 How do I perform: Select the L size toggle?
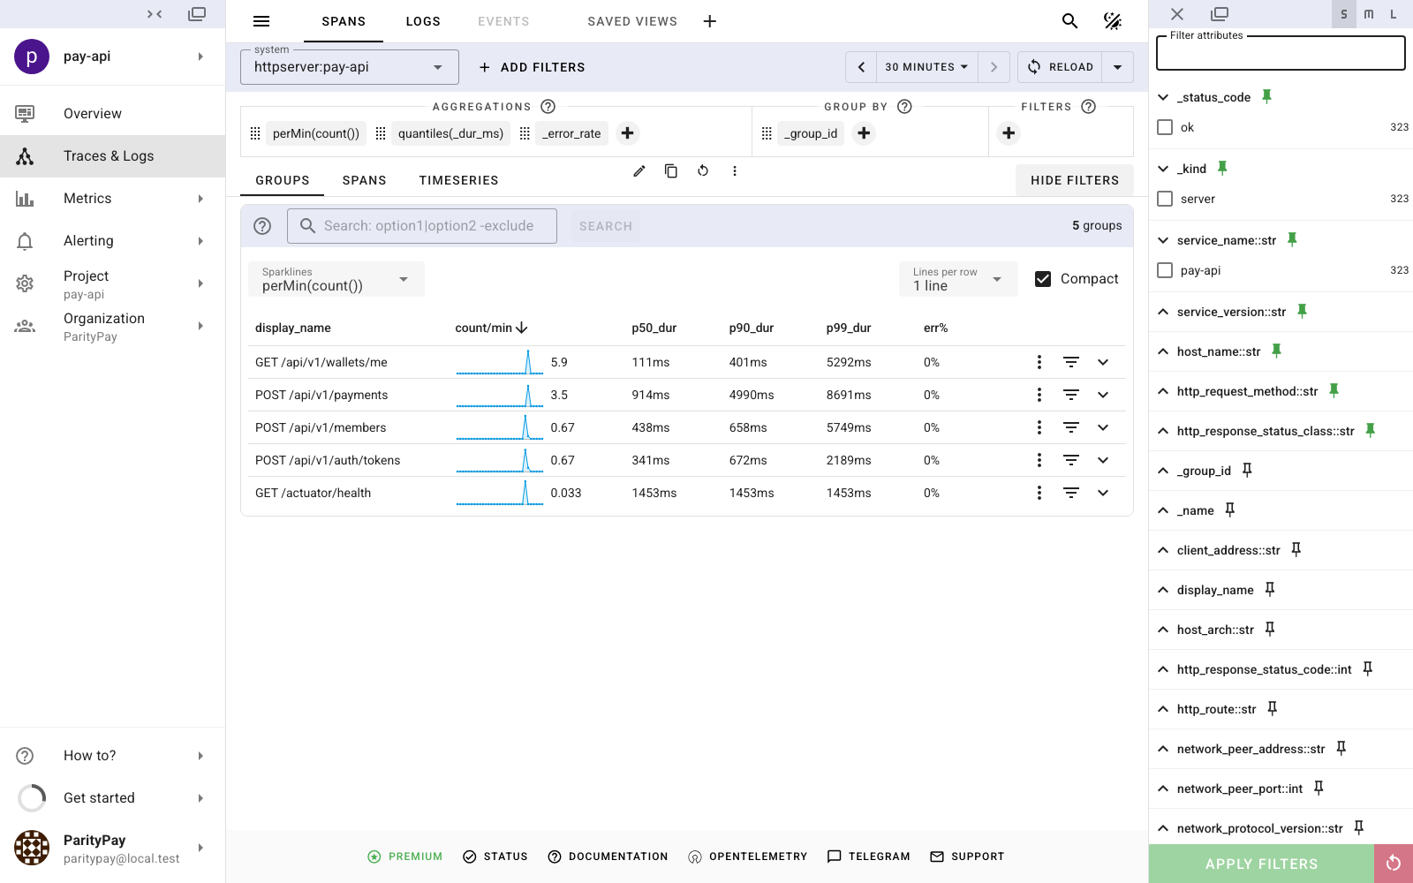[1394, 14]
